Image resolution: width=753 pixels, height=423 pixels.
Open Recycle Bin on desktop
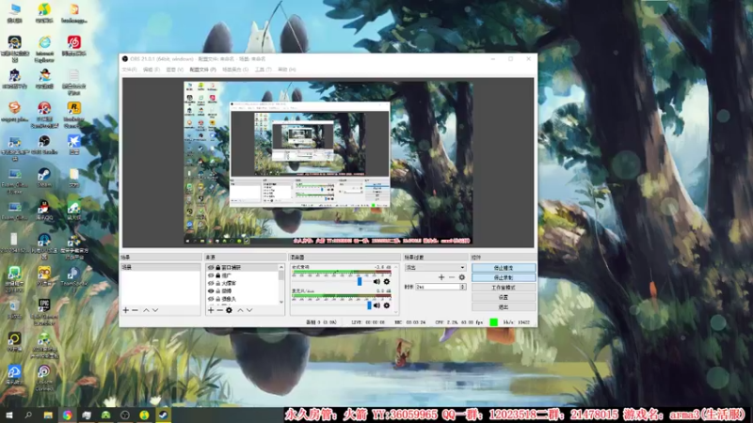point(14,309)
